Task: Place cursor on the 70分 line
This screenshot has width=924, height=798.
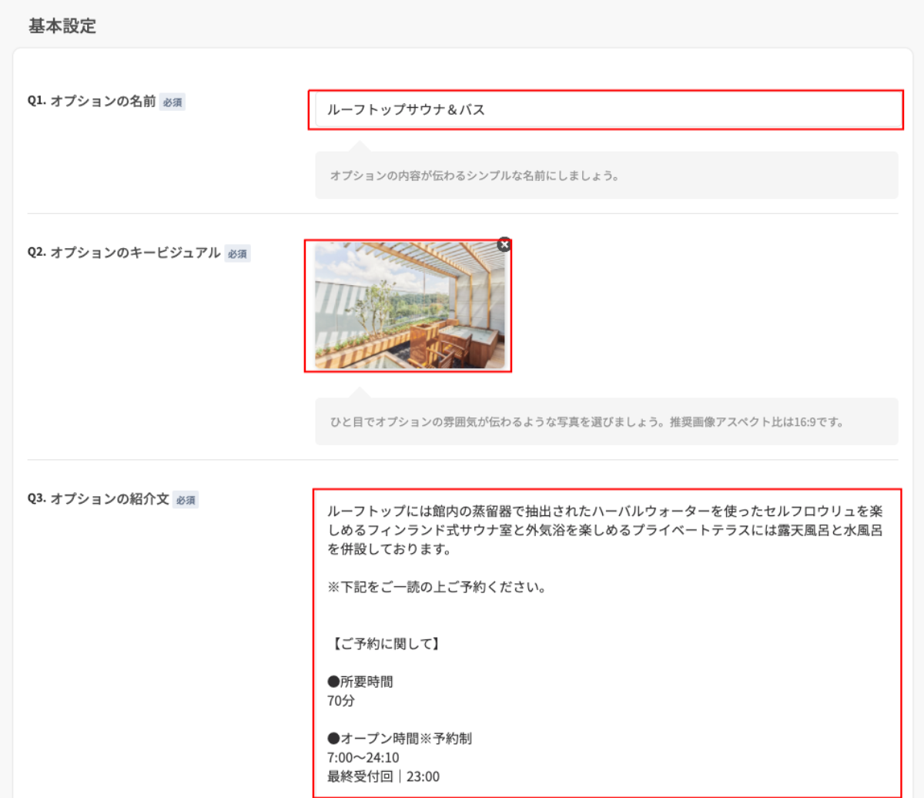Action: (341, 701)
